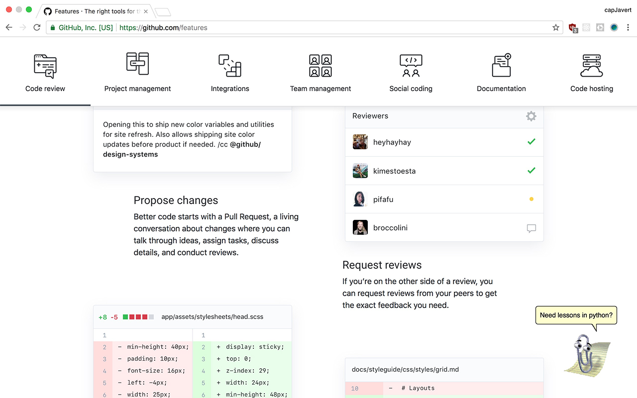Open broccolini's avatar
This screenshot has width=637, height=398.
pos(360,228)
